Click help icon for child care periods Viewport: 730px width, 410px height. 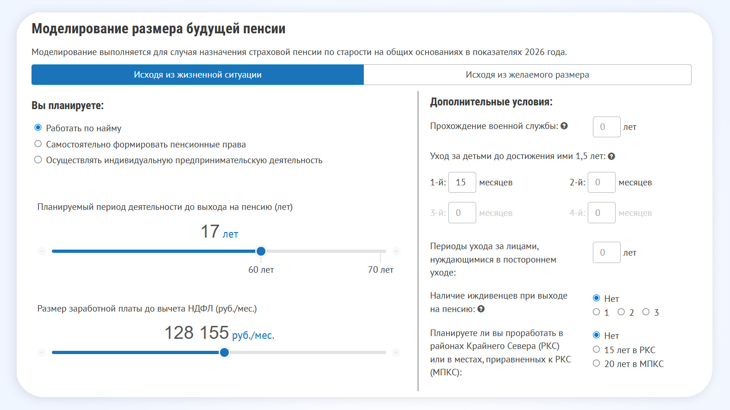pyautogui.click(x=611, y=156)
